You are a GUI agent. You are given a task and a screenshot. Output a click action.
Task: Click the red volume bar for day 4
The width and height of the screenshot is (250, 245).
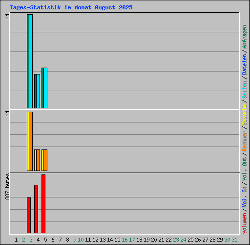36,209
